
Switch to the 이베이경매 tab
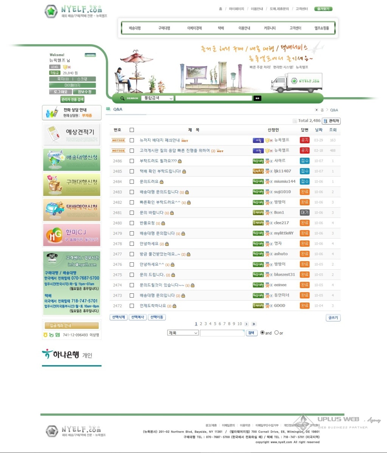195,28
